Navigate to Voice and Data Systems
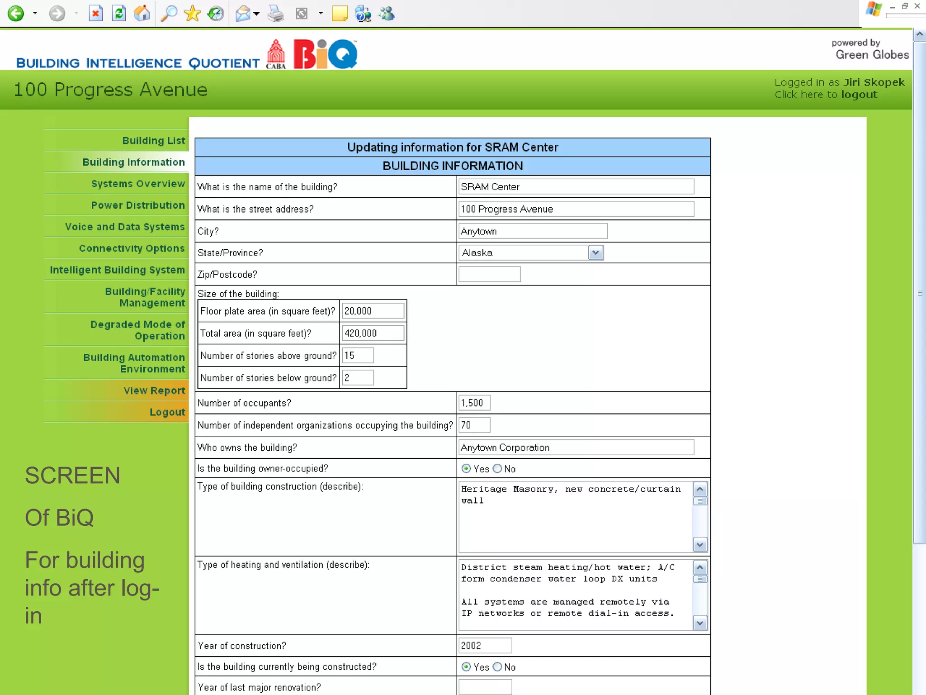 125,227
